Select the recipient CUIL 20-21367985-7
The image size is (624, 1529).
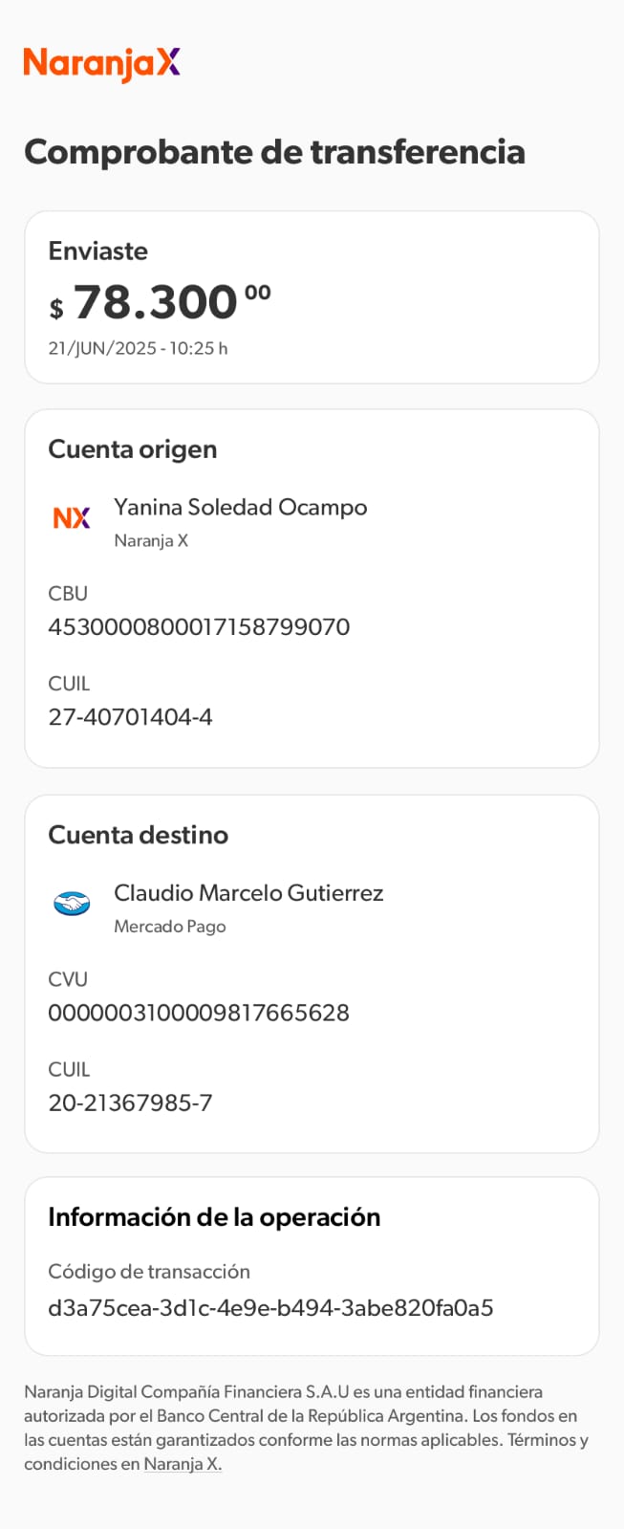(x=130, y=1103)
